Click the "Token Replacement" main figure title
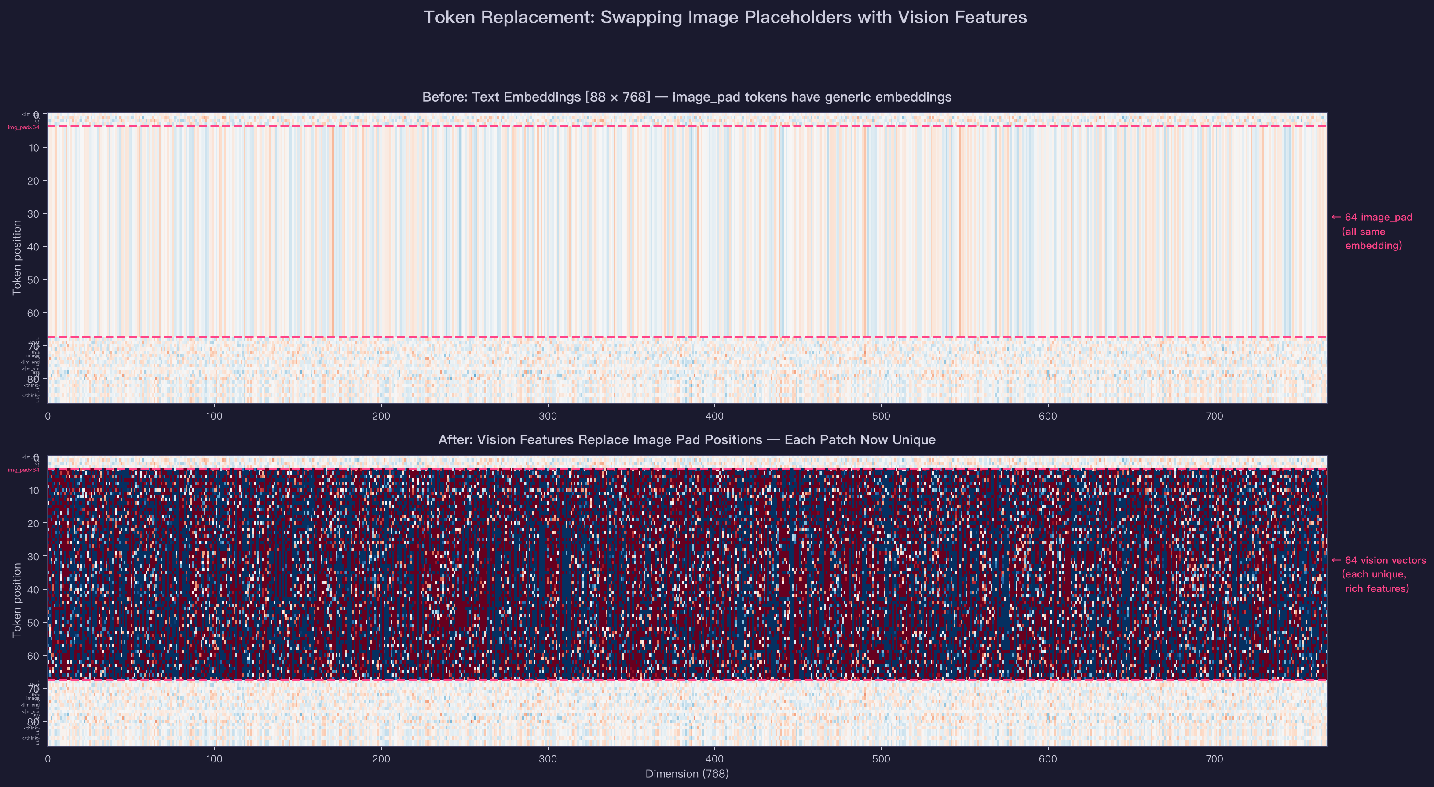Screen dimensions: 1434x787 [x=725, y=17]
